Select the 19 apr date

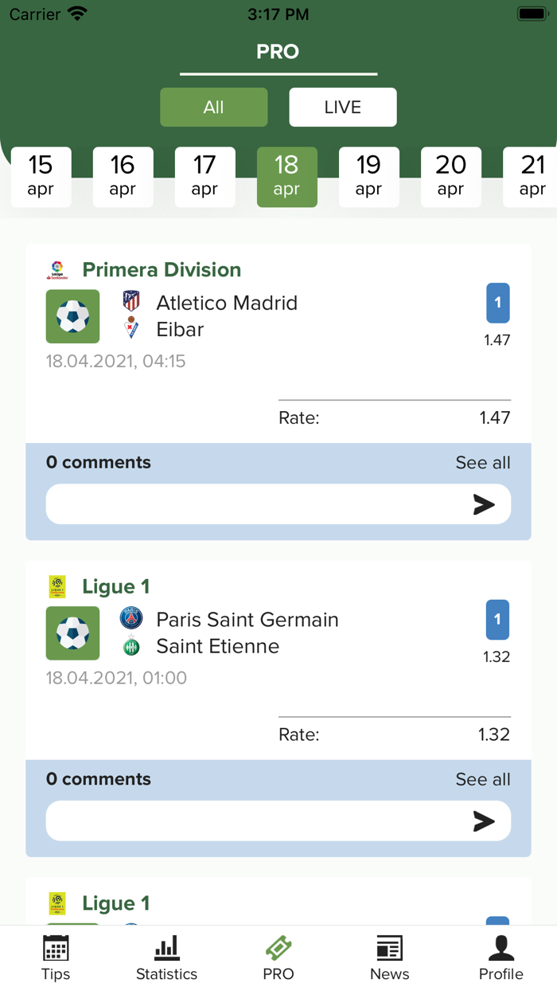[x=369, y=177]
